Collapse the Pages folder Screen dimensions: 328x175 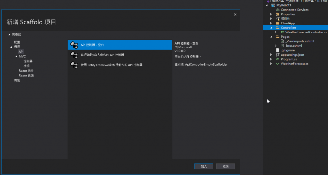[271, 37]
